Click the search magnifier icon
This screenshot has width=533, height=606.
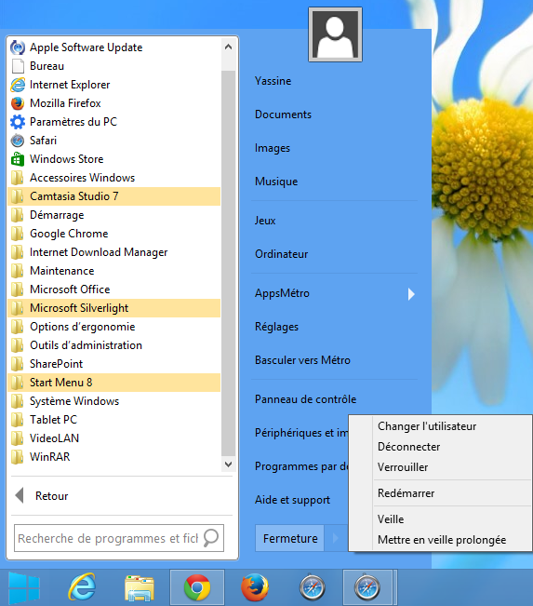210,538
